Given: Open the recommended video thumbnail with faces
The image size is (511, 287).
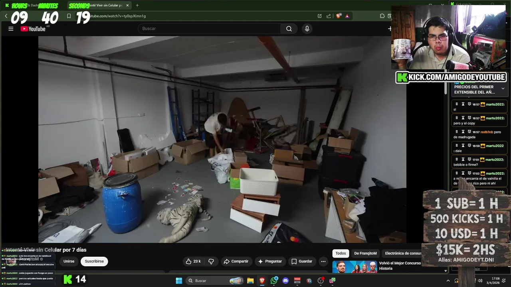Looking at the screenshot, I should (355, 267).
